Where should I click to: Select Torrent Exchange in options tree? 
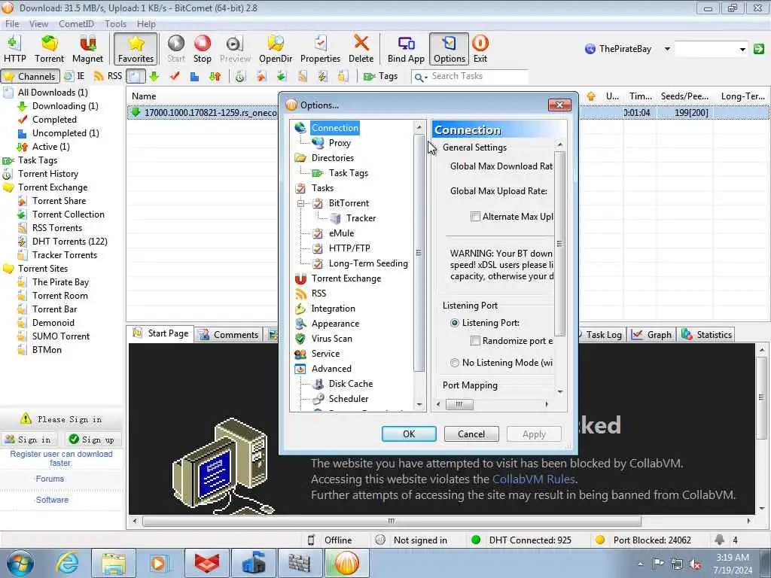(x=346, y=278)
